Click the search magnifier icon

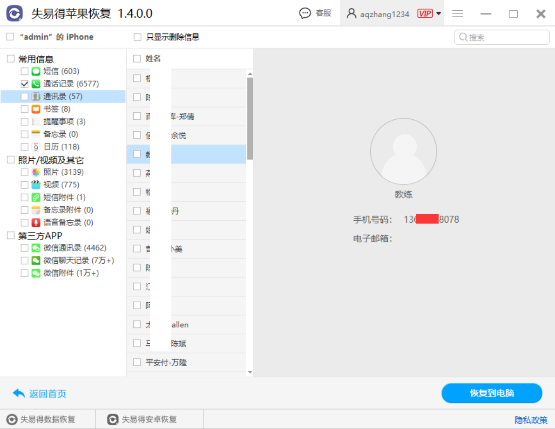tap(463, 37)
